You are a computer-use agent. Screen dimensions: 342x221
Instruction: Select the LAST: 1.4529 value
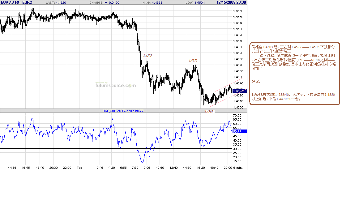pos(56,2)
